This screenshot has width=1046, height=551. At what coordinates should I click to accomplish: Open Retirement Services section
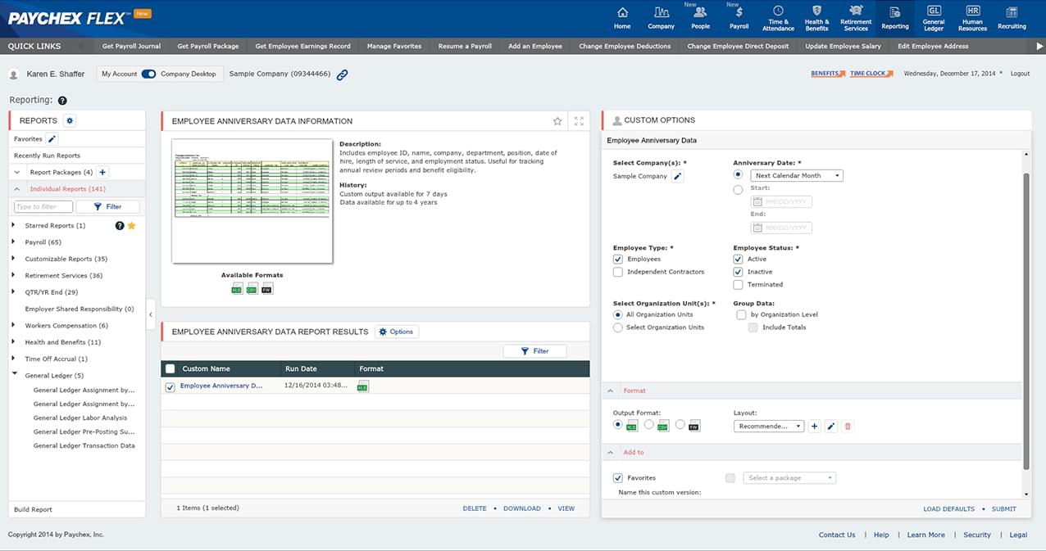[x=856, y=18]
